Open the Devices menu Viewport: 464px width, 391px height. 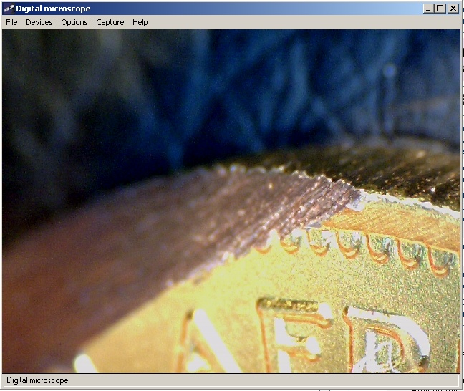point(39,22)
